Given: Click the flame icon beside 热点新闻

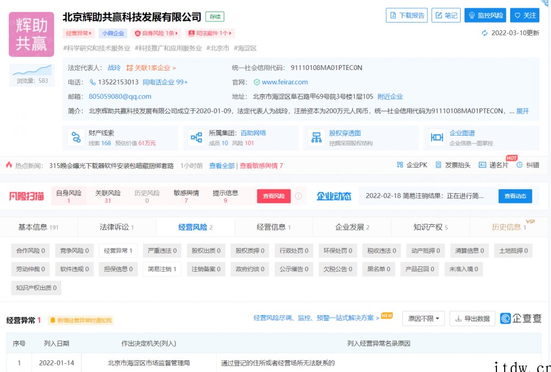Looking at the screenshot, I should [x=9, y=165].
